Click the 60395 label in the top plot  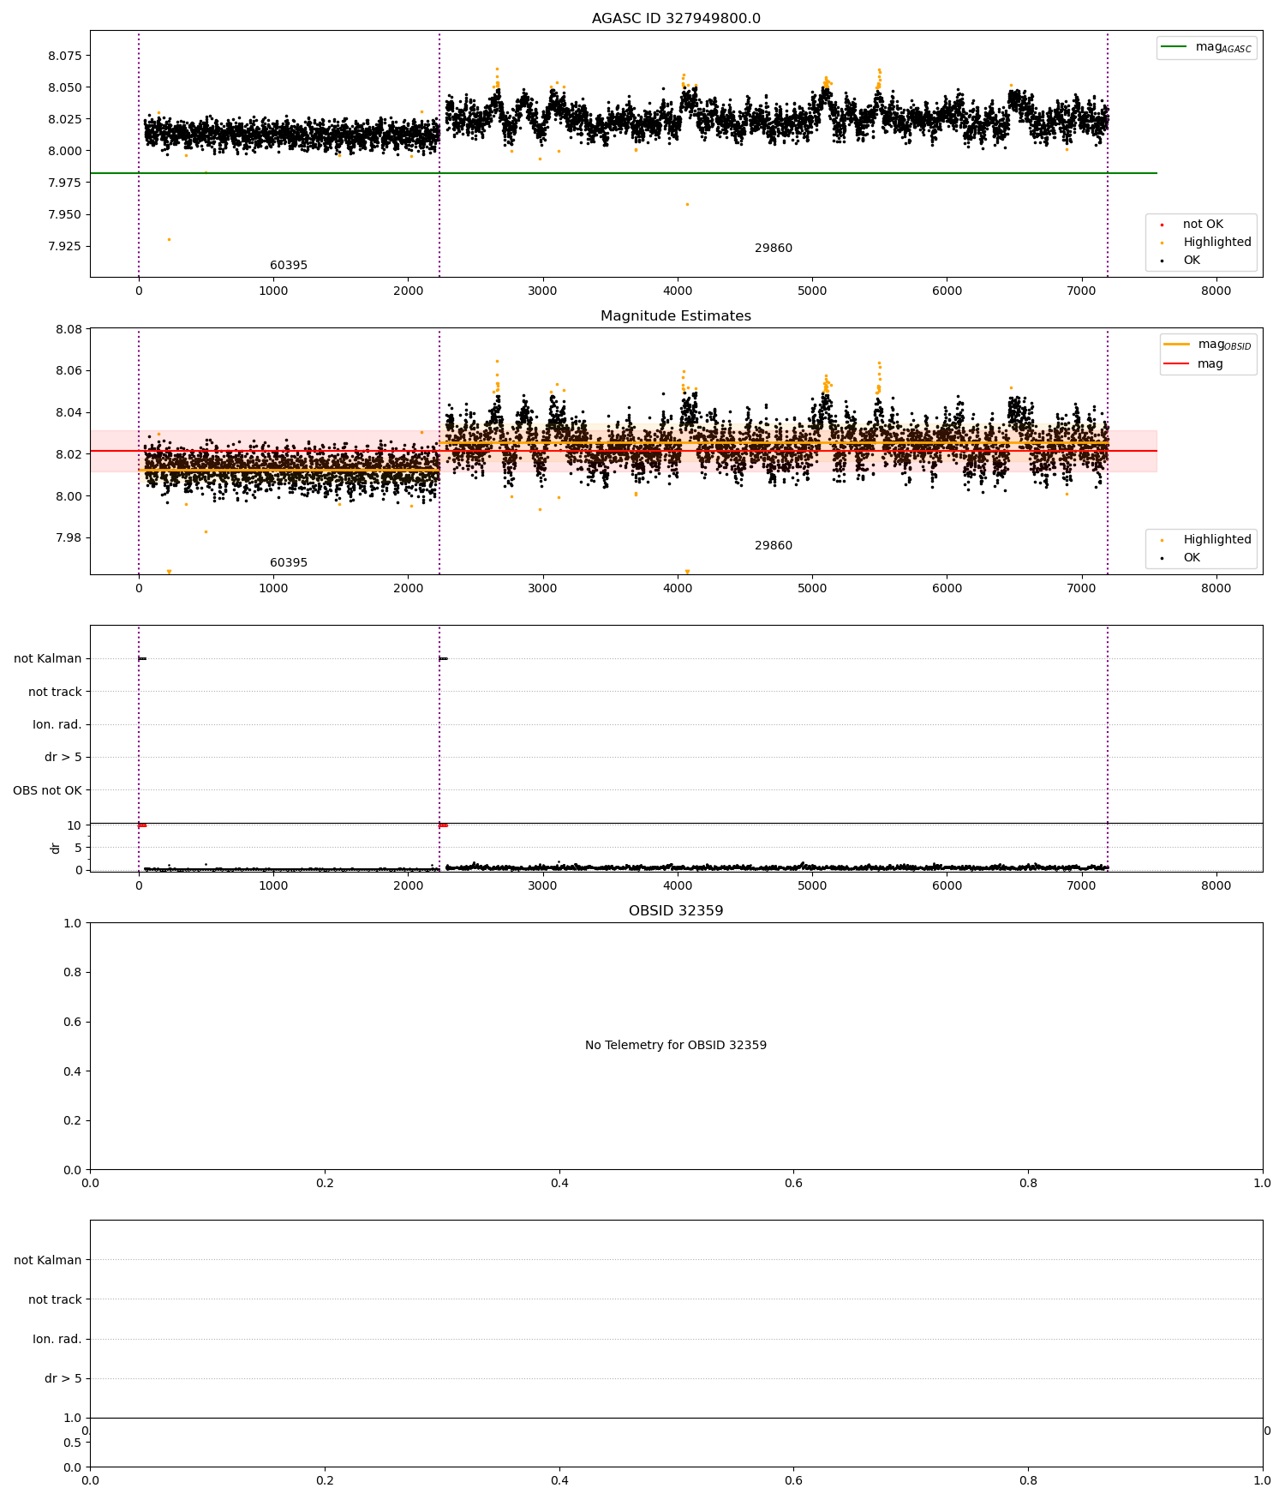tap(289, 266)
